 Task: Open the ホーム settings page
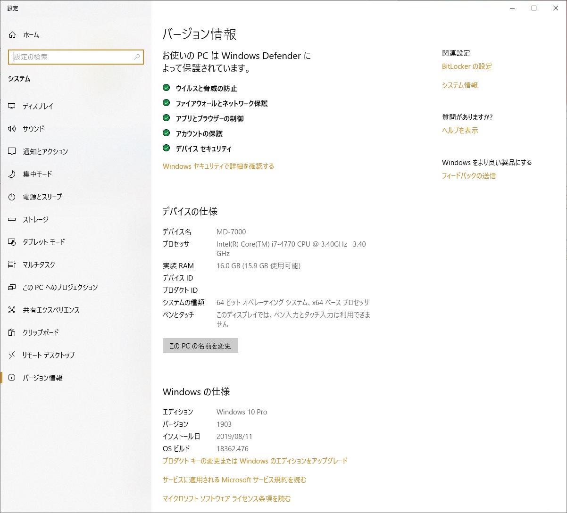click(75, 35)
